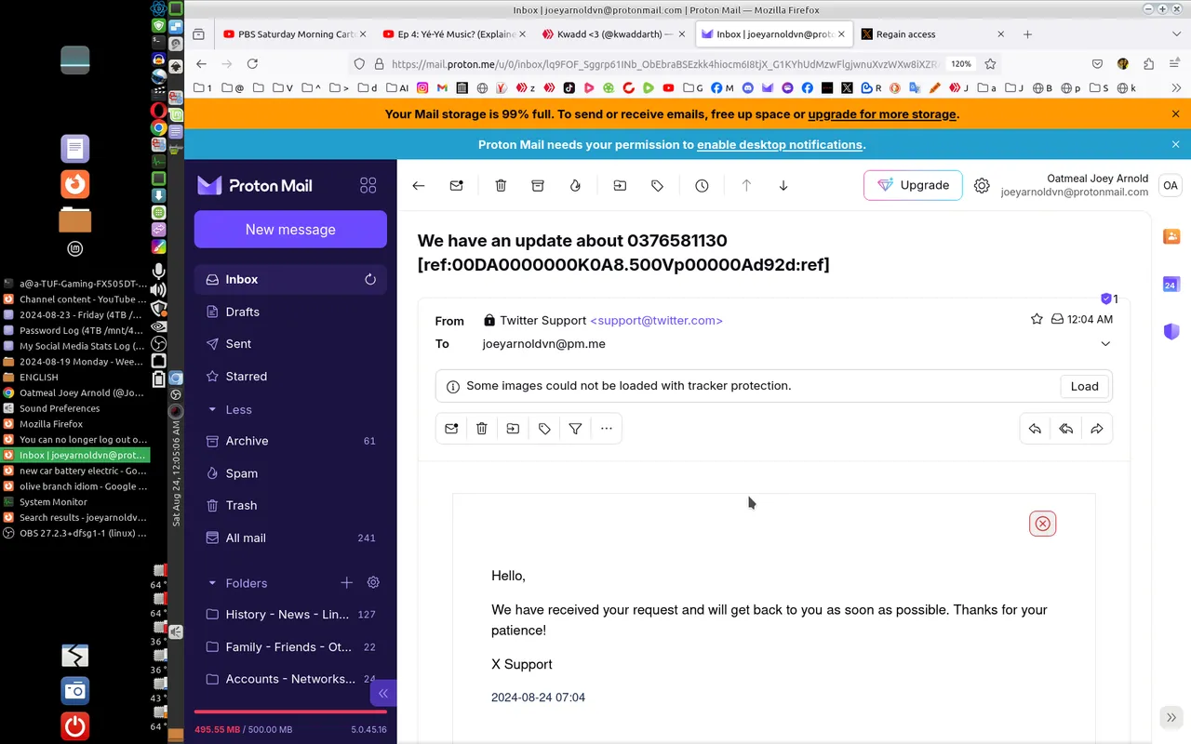Open more actions ellipsis menu
This screenshot has height=744, width=1191.
607,429
